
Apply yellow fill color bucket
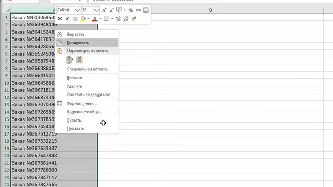83,19
